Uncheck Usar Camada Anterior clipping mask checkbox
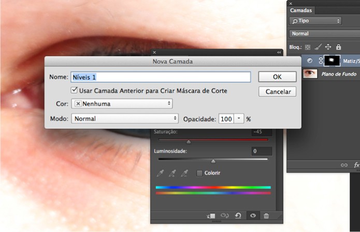The width and height of the screenshot is (360, 232). click(74, 91)
